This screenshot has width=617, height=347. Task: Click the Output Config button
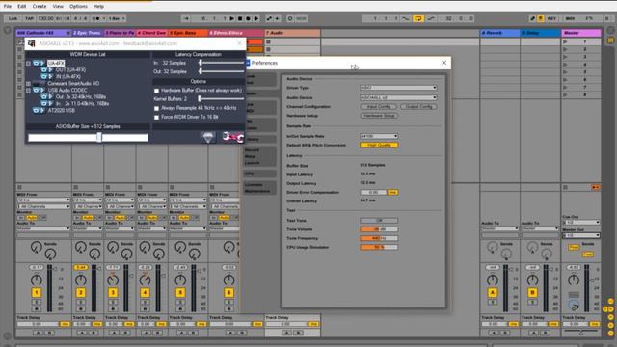418,107
